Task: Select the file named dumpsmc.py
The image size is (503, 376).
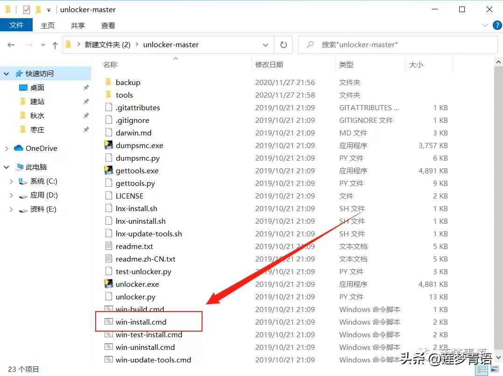Action: pos(138,158)
